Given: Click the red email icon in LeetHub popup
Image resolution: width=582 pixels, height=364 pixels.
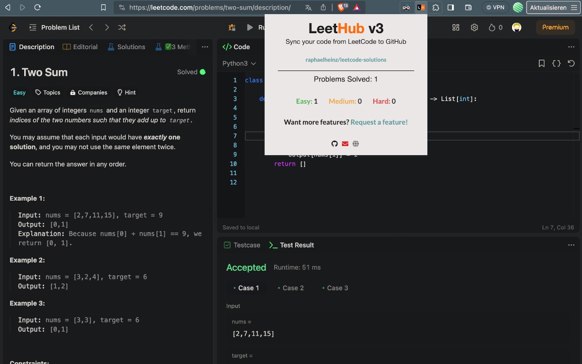Looking at the screenshot, I should click(x=345, y=144).
